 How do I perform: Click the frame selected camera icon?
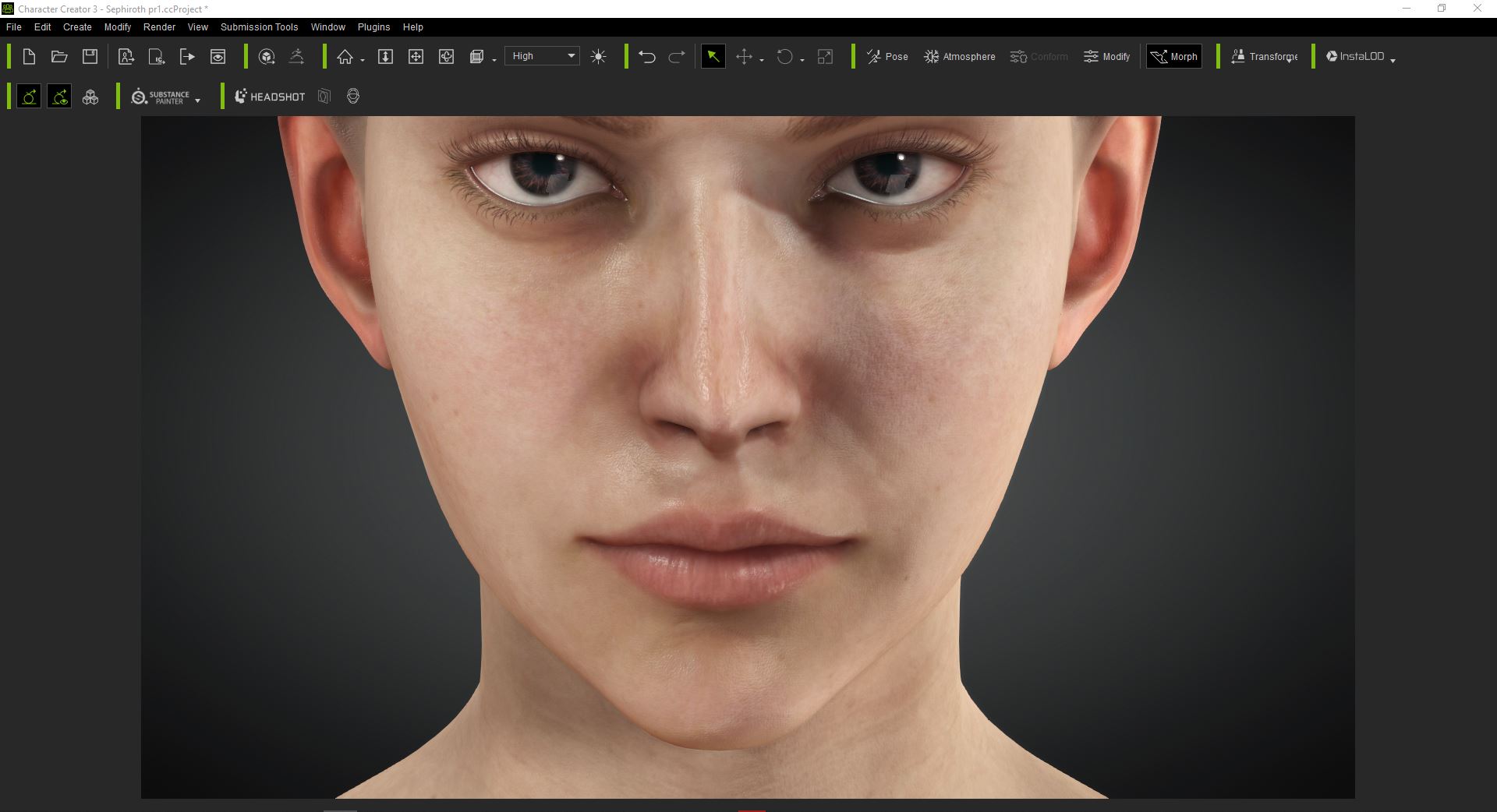pyautogui.click(x=416, y=56)
